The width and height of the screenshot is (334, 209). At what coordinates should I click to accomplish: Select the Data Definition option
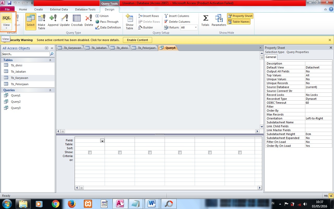click(x=108, y=27)
